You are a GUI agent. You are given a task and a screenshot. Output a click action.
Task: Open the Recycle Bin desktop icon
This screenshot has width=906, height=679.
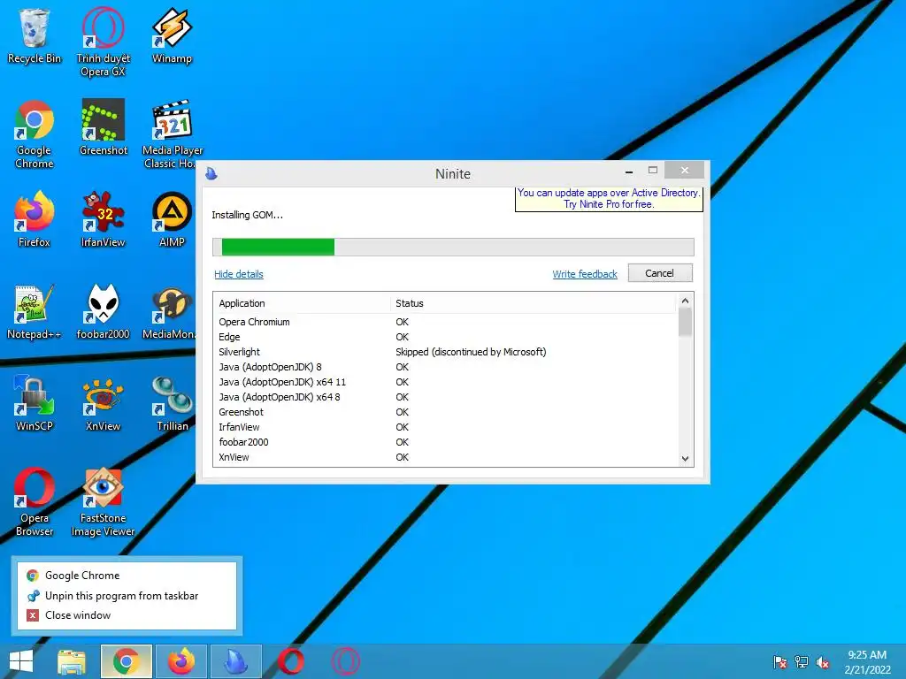pos(35,35)
